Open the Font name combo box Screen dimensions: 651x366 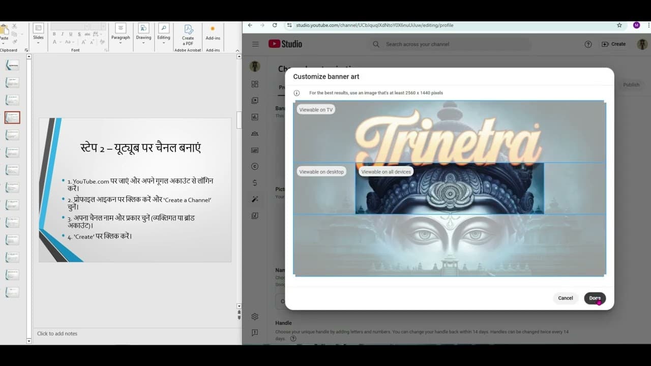(x=70, y=26)
